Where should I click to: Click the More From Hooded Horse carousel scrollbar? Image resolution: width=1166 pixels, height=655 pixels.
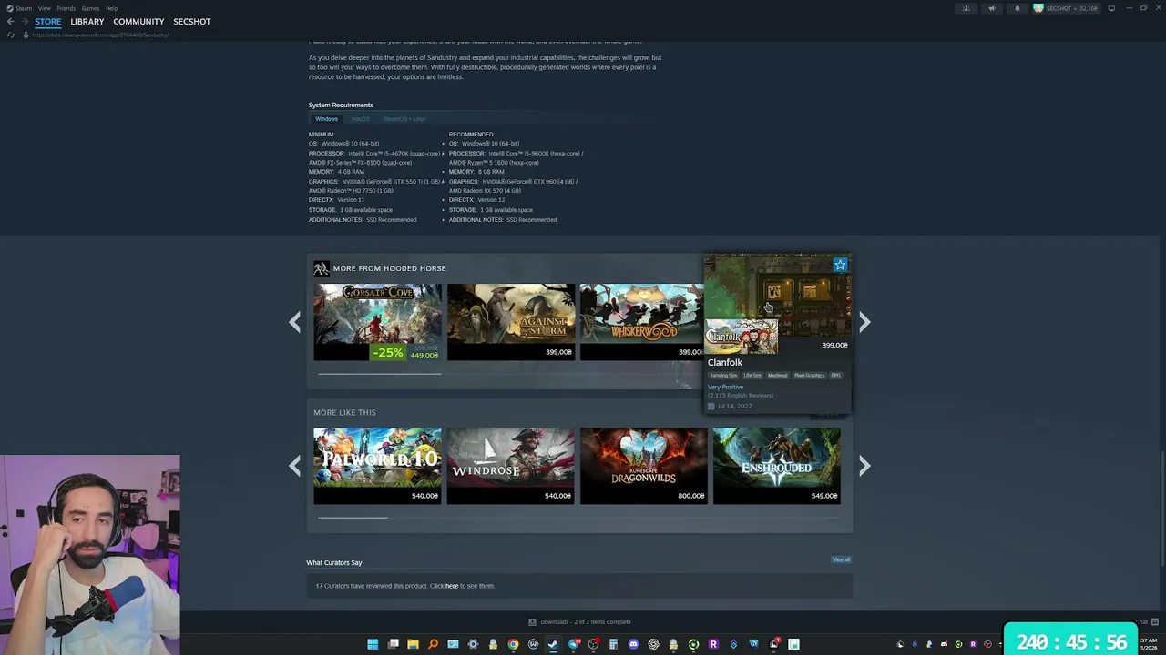[x=379, y=373]
